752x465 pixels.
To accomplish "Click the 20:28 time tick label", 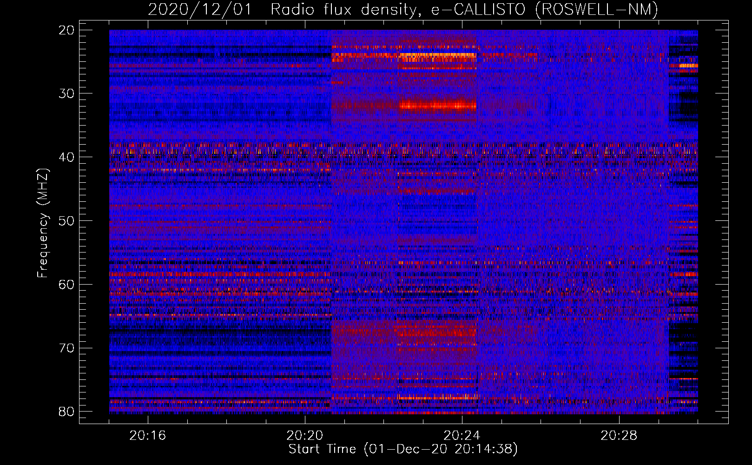I will point(619,436).
